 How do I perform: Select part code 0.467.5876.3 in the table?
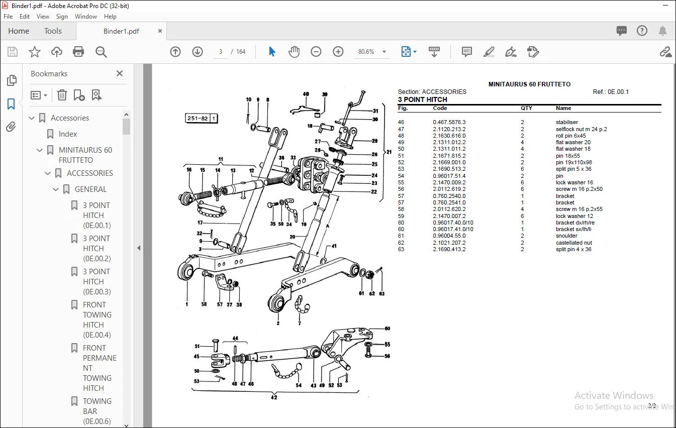(449, 122)
